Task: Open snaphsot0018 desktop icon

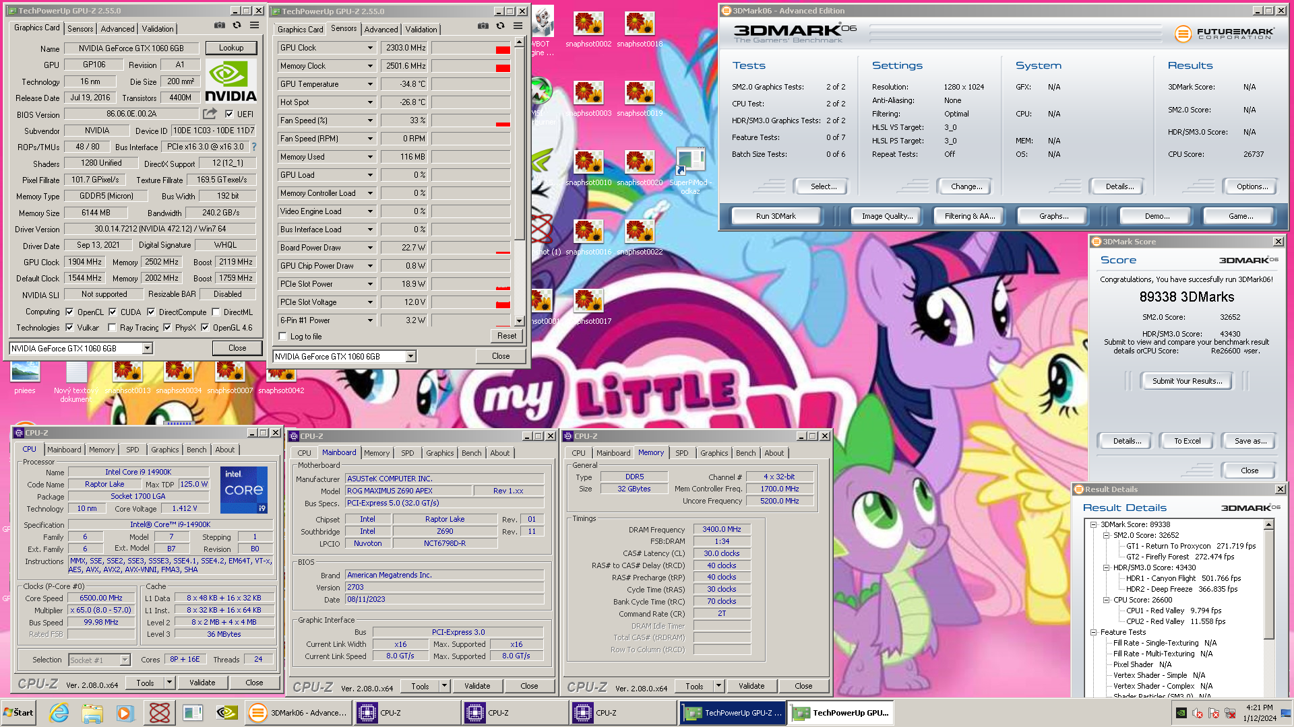Action: pyautogui.click(x=640, y=30)
